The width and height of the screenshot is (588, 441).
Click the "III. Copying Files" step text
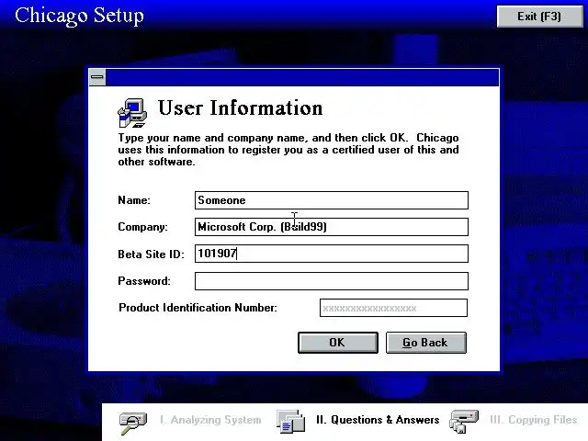(533, 420)
